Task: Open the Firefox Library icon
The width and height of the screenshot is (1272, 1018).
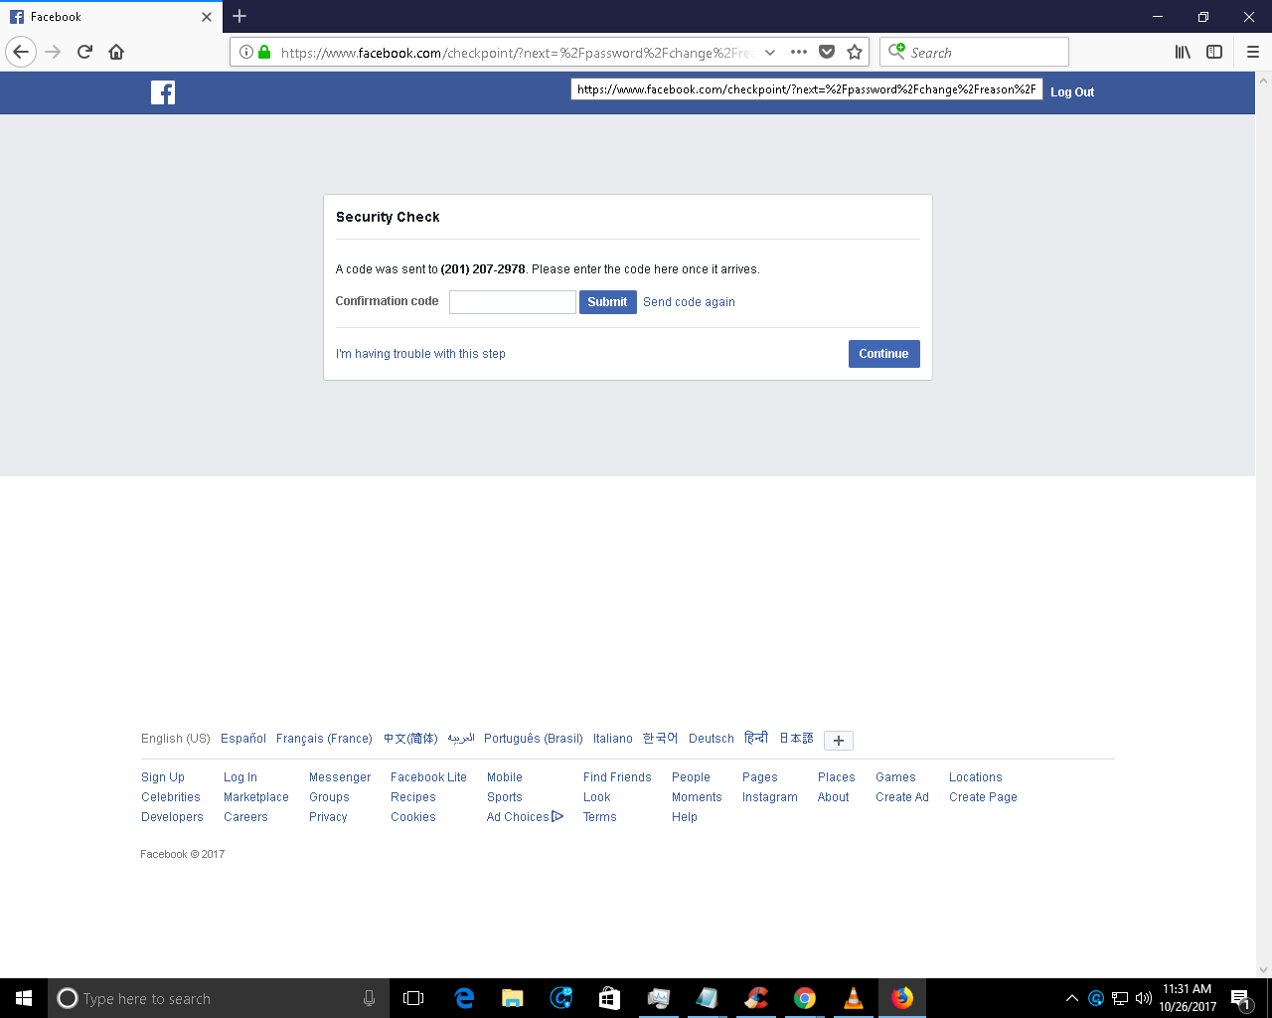Action: coord(1183,52)
